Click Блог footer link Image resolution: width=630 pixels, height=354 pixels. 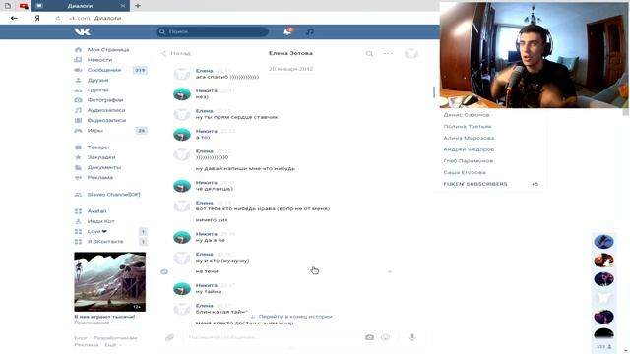81,338
